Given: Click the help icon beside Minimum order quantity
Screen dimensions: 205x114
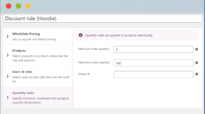Looking at the screenshot, I should click(197, 49).
